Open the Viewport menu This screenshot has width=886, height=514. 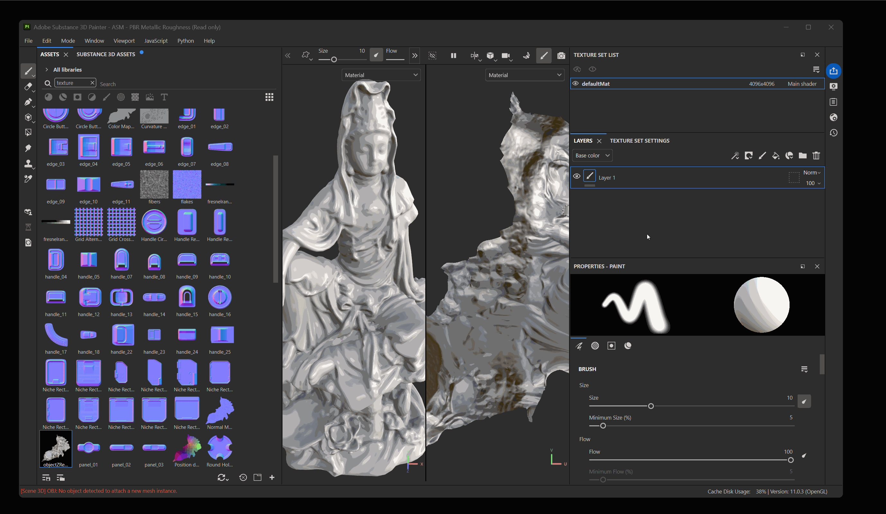(124, 41)
